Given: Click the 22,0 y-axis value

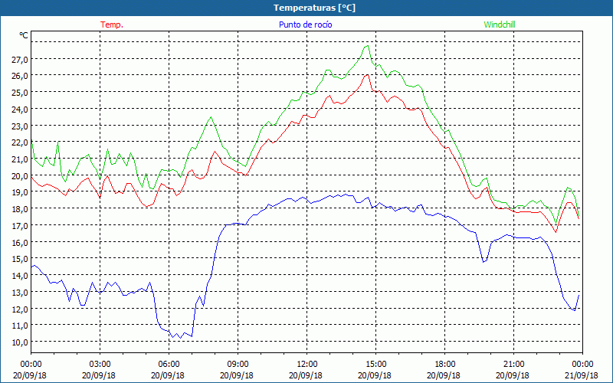Looking at the screenshot, I should click(x=21, y=143).
